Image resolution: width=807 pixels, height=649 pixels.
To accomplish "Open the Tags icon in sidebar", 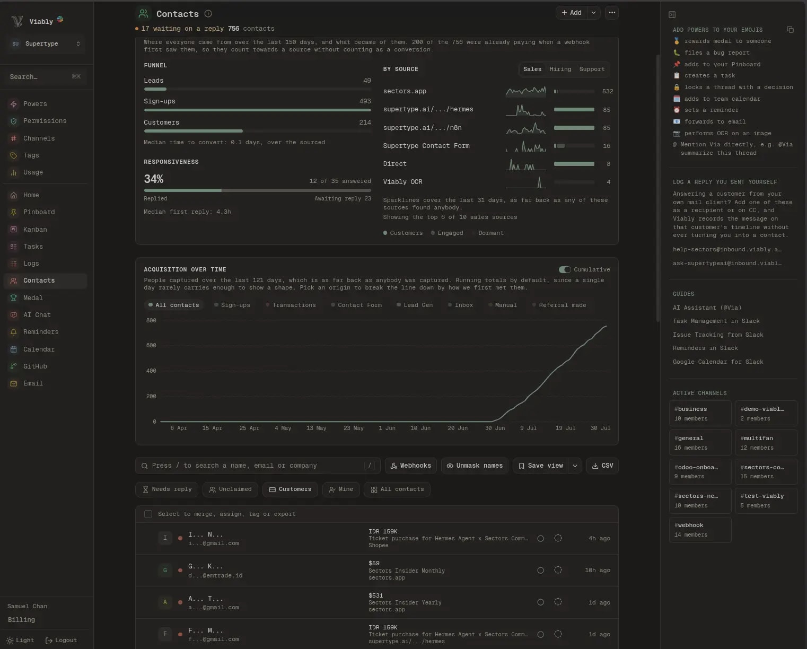I will click(x=14, y=155).
